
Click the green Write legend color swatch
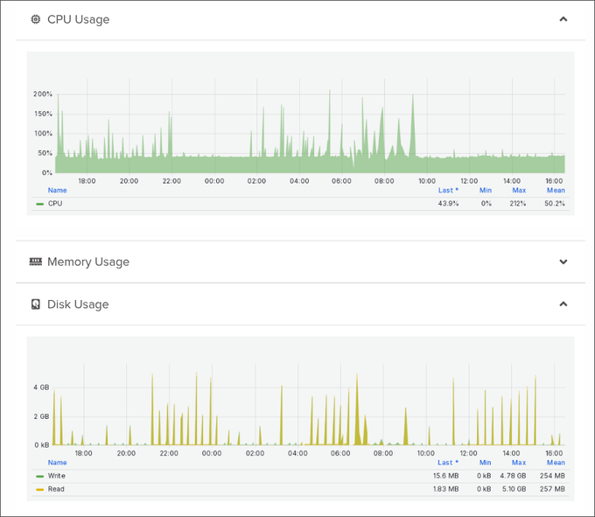pos(40,476)
